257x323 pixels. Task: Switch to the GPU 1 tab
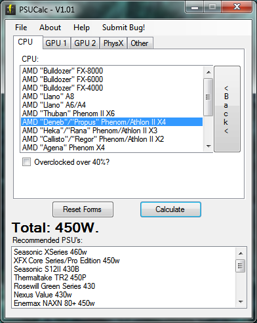pos(56,43)
